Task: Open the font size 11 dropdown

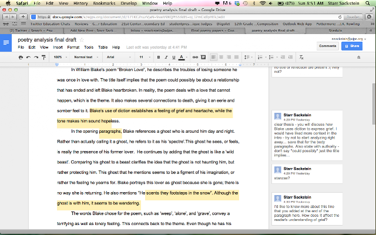Action: 145,57
